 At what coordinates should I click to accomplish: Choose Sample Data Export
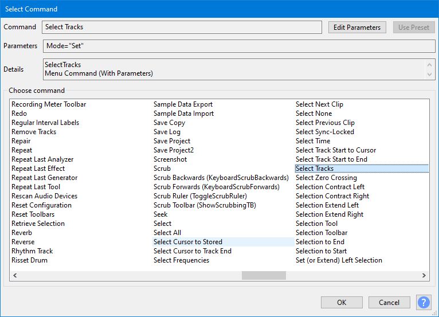pyautogui.click(x=183, y=104)
